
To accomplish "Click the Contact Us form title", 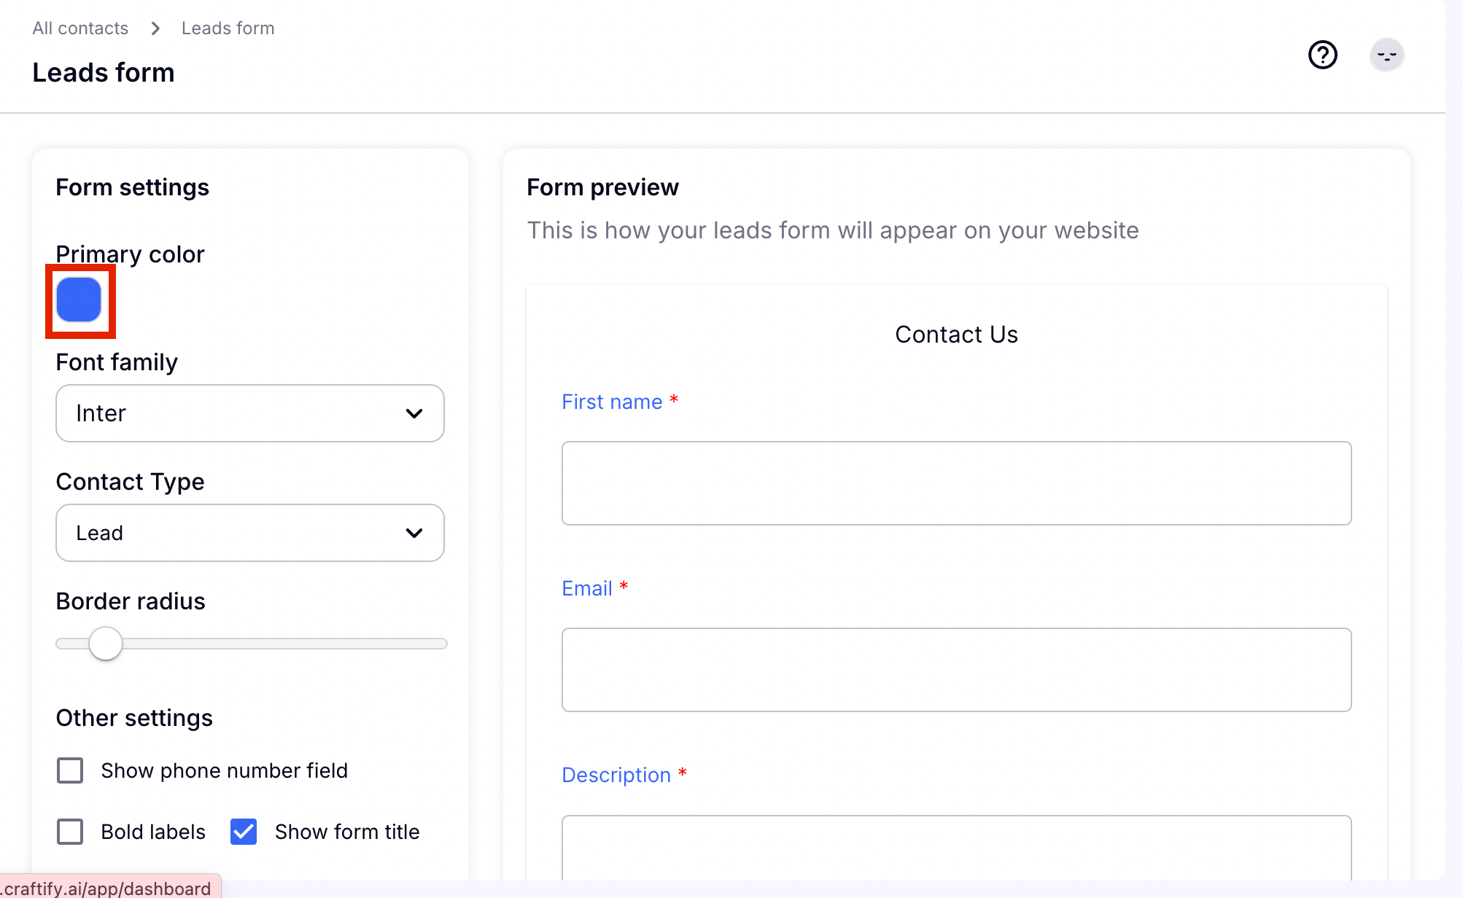I will tap(956, 335).
